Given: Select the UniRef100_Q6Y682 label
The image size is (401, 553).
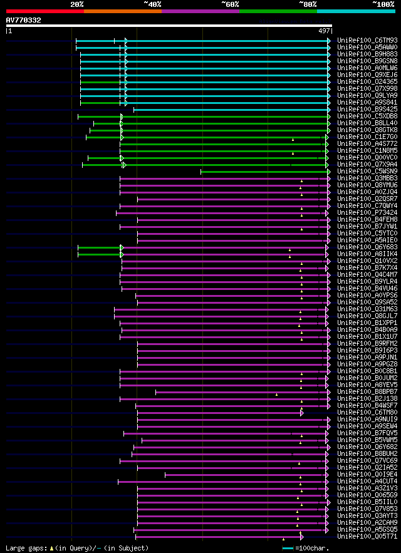Looking at the screenshot, I should (367, 447).
